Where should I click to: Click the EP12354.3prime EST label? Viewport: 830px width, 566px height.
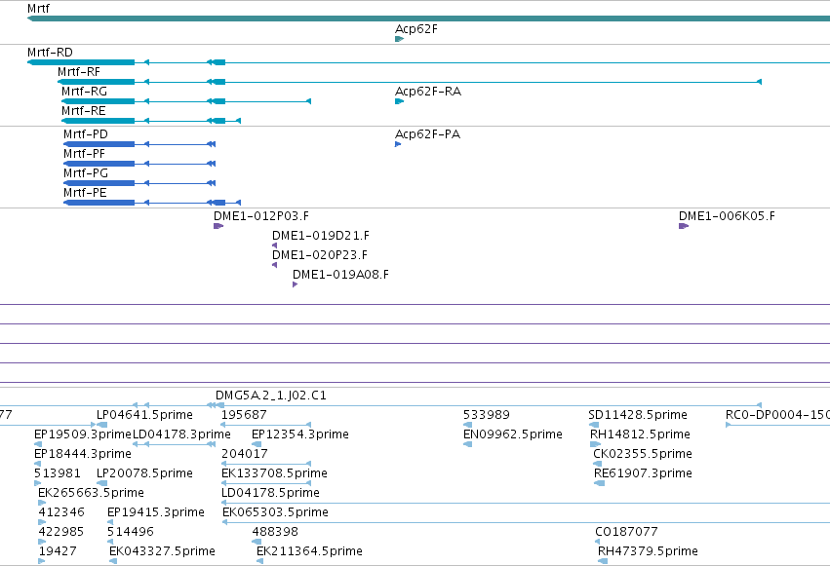pos(300,434)
